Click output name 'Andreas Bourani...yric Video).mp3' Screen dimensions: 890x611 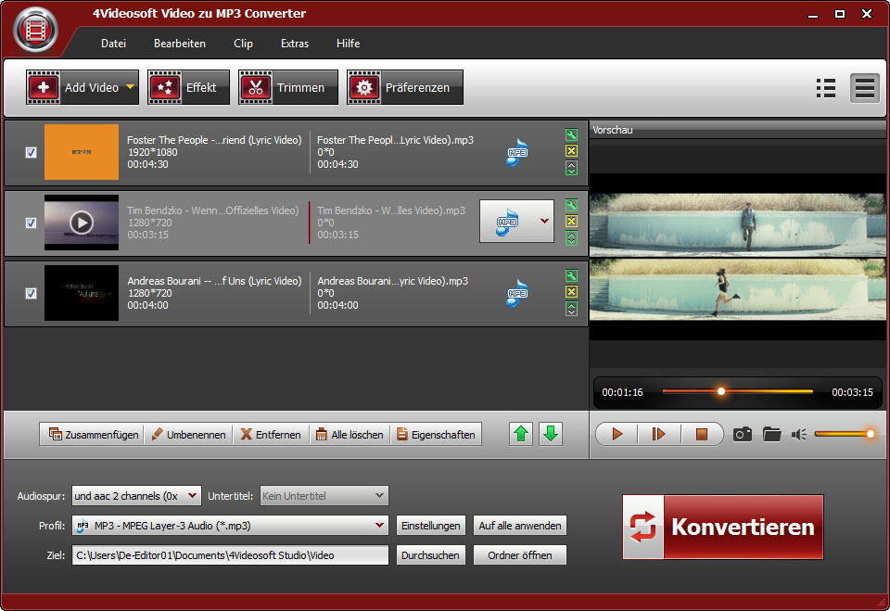click(x=393, y=281)
